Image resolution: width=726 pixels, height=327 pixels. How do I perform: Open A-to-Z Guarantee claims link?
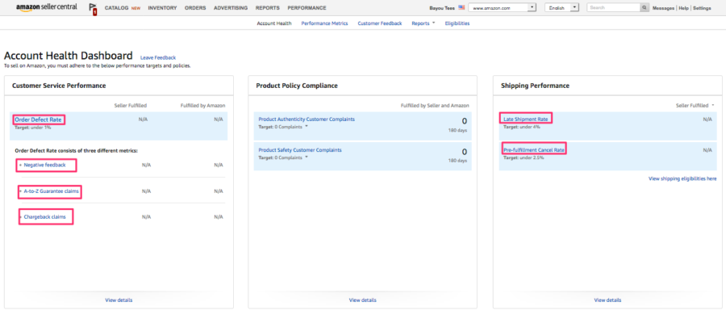click(x=52, y=191)
